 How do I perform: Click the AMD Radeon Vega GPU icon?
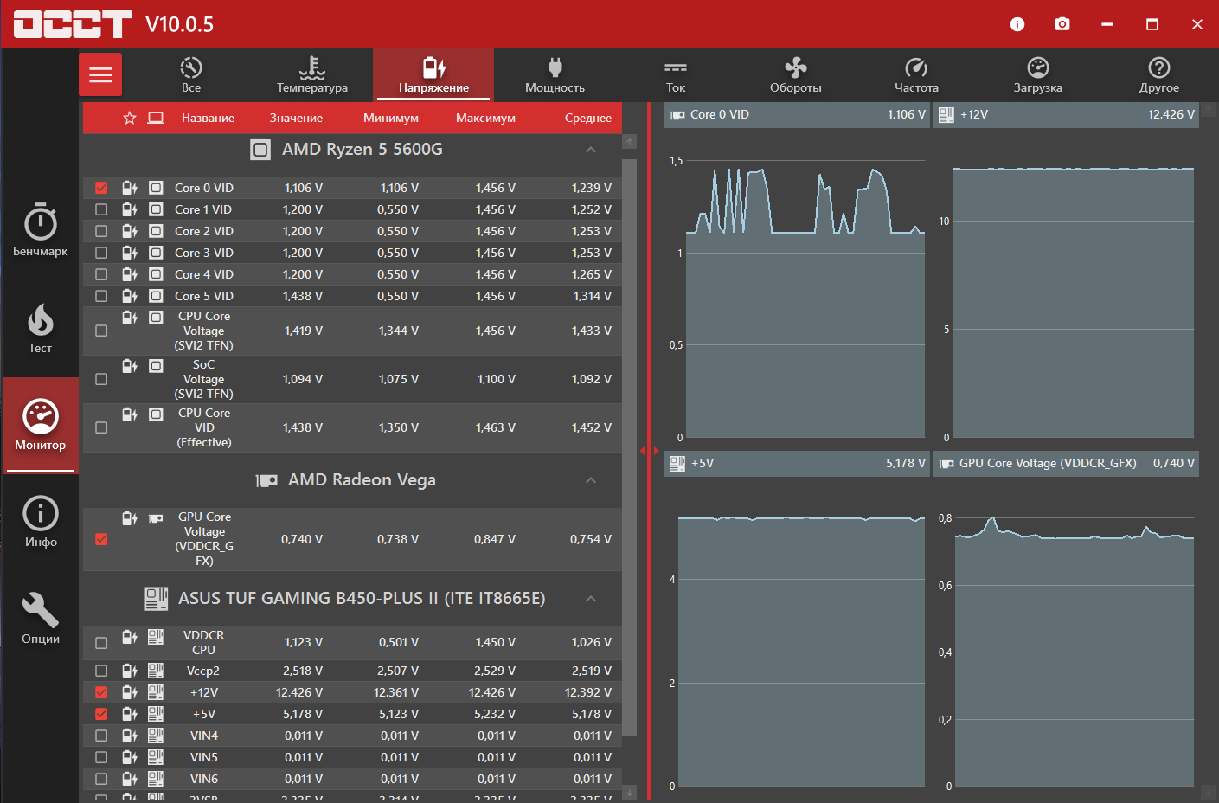point(266,480)
